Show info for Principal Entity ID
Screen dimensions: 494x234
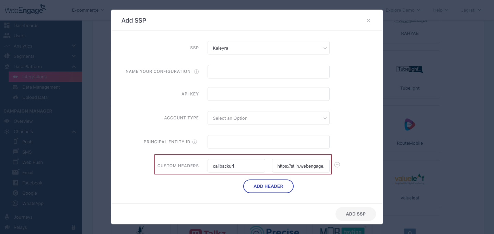195,142
